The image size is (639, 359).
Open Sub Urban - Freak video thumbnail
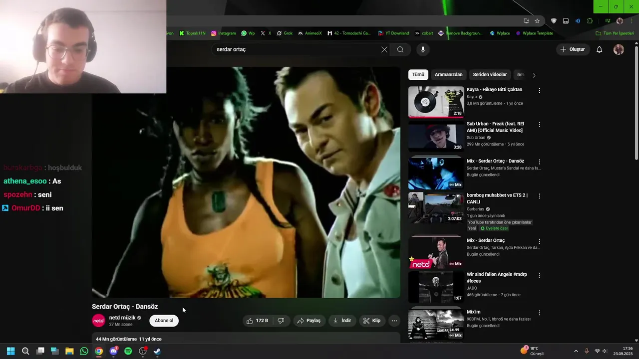436,136
